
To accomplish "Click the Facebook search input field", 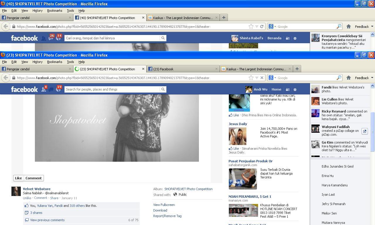I will [112, 89].
